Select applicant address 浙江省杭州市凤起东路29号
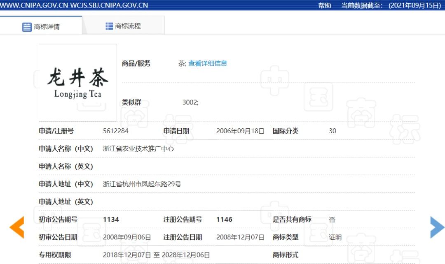Viewport: 445px width, 264px height. coord(142,184)
